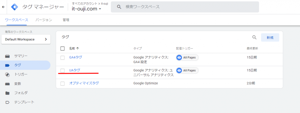Click 15日前 in the GA4タグ row
The image size is (300, 113).
(x=252, y=57)
